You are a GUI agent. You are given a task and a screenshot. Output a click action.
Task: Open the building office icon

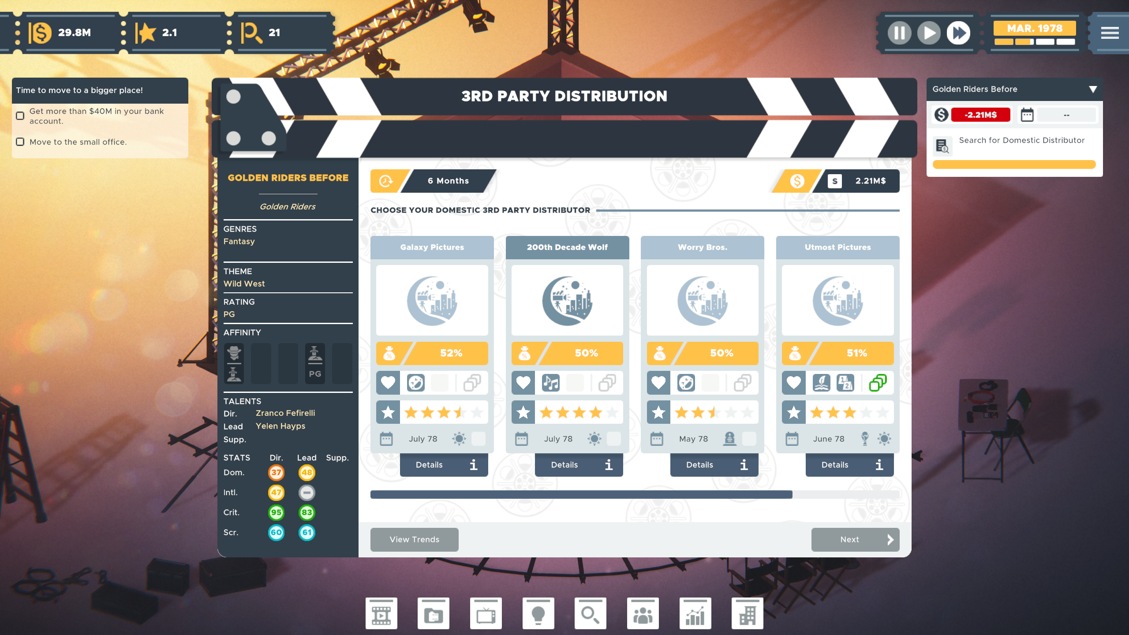coord(747,614)
